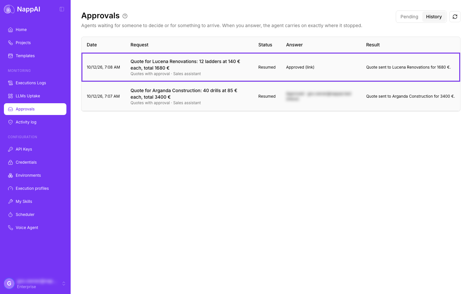Click the help icon beside Approvals title
Viewport: 471px width, 294px height.
point(125,16)
